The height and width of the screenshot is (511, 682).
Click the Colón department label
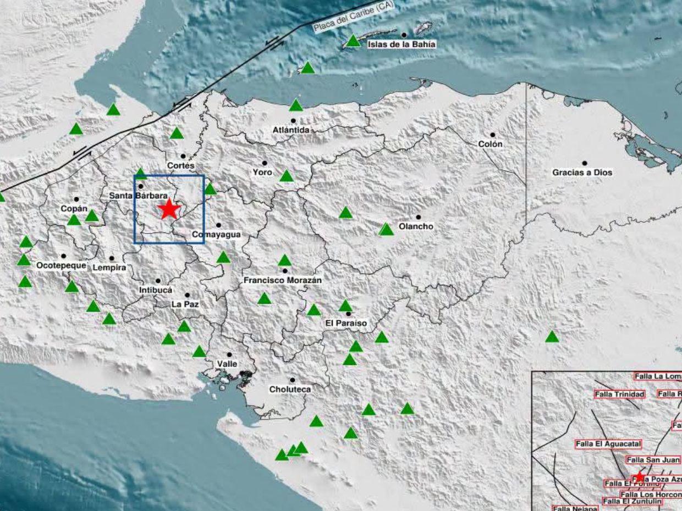[490, 144]
